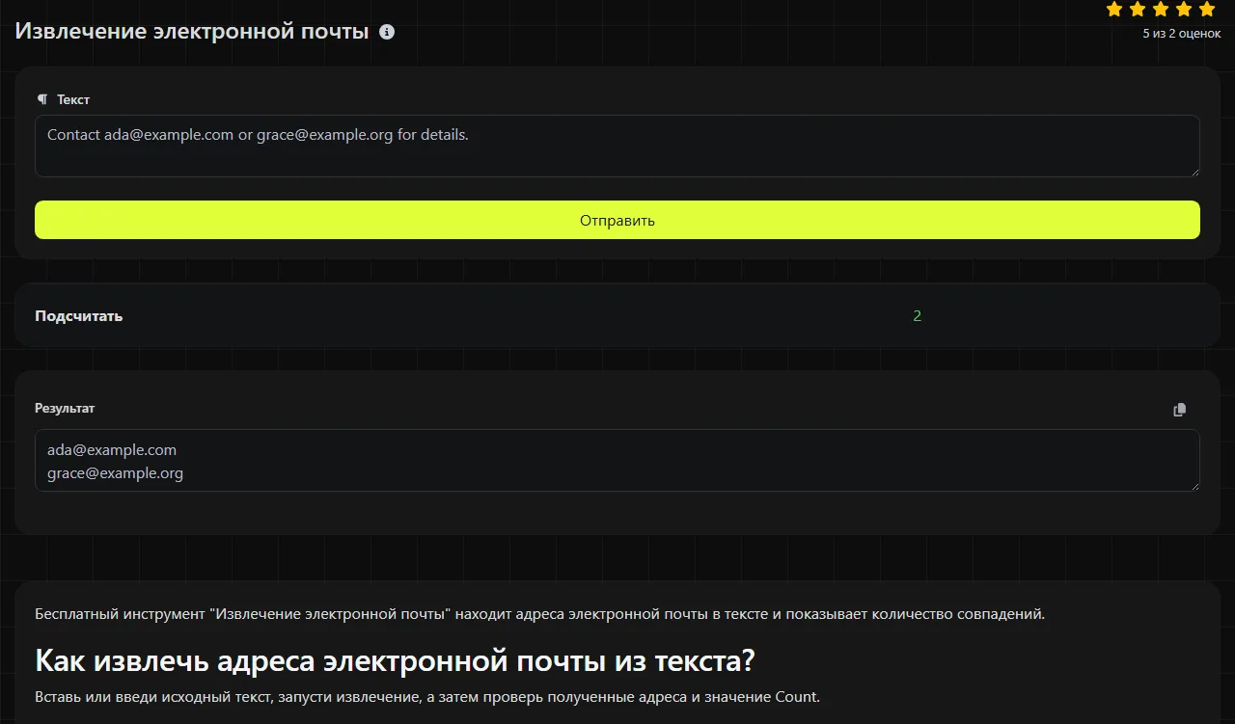Click the count value 2
1235x724 pixels.
pyautogui.click(x=917, y=316)
